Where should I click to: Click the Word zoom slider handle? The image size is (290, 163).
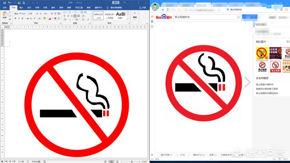[x=132, y=162]
